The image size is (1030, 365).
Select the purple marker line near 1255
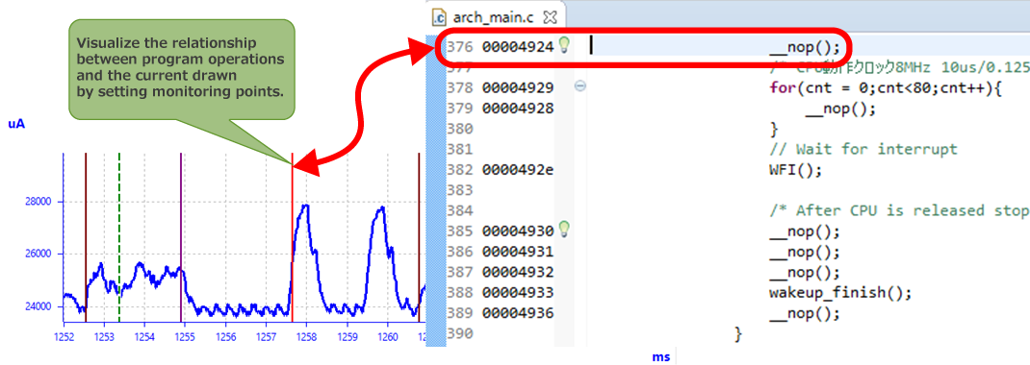[x=181, y=237]
